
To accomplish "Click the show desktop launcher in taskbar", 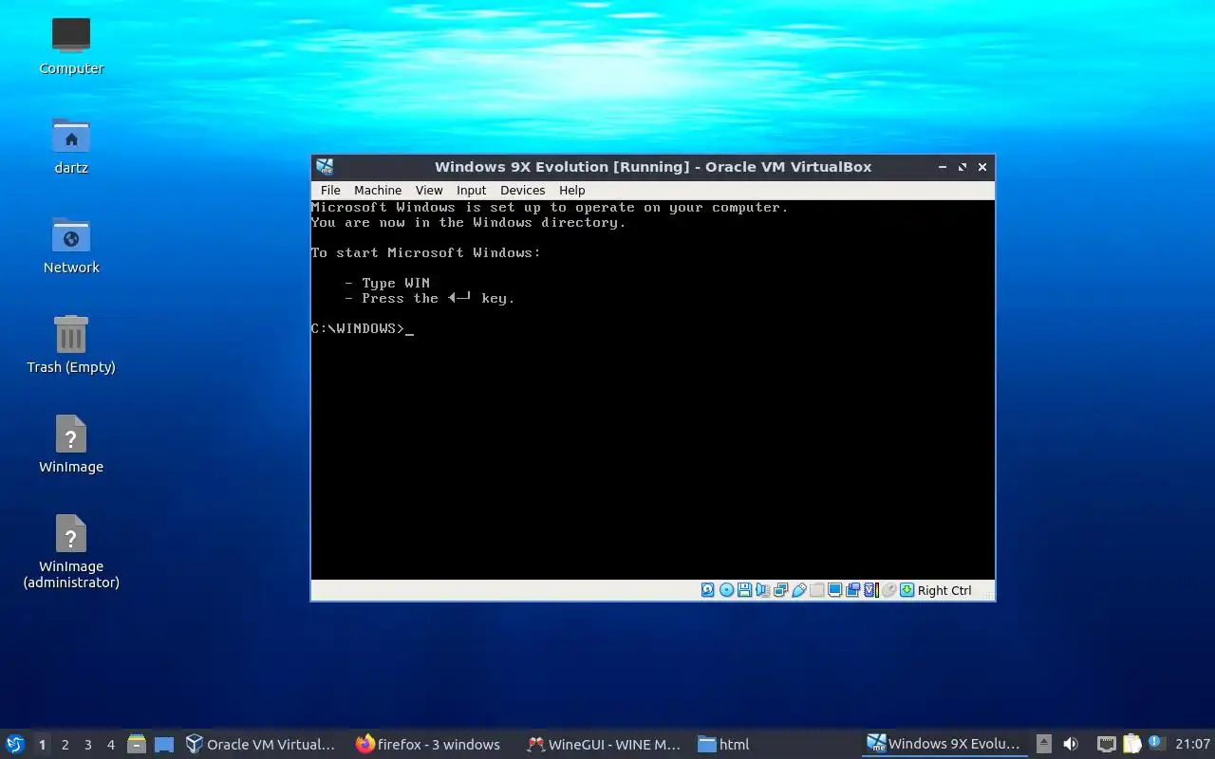I will click(x=164, y=745).
